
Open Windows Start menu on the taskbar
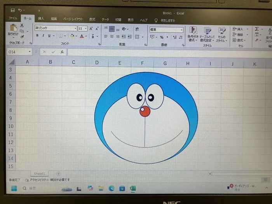point(14,188)
